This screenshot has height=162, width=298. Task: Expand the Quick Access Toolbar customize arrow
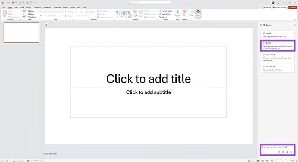(34, 3)
